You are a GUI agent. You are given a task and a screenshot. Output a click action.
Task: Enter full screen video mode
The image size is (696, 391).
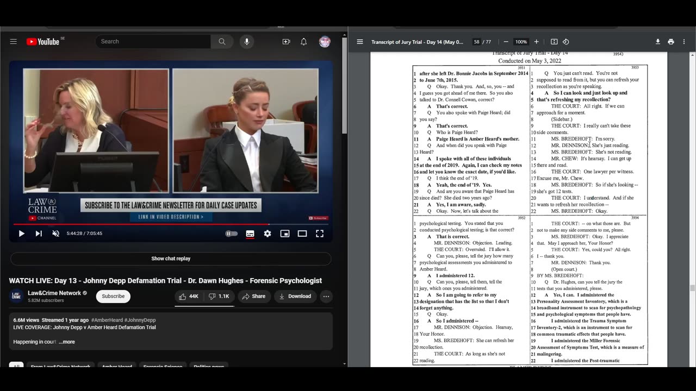pos(320,234)
